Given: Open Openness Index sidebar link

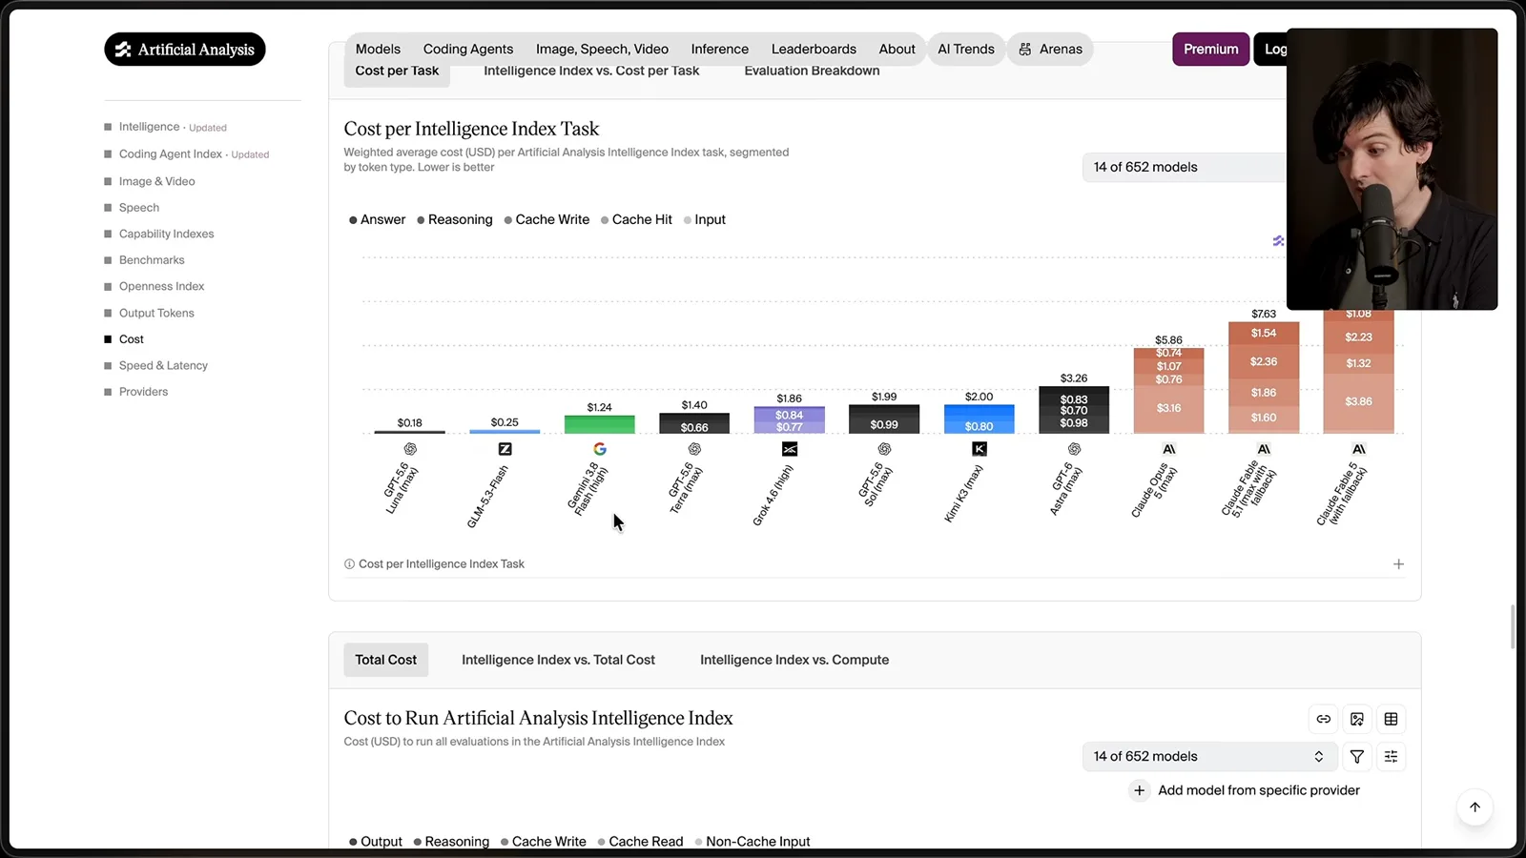Looking at the screenshot, I should 161,286.
